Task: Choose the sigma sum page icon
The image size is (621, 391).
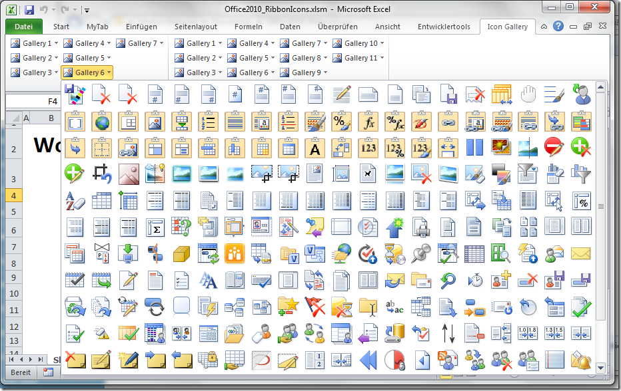Action: click(x=155, y=227)
